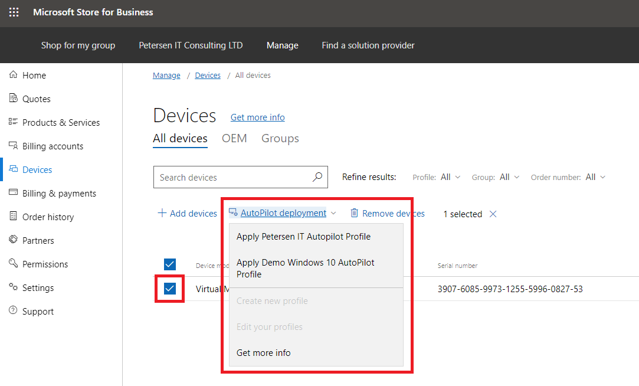Click the Permissions key icon
639x386 pixels.
coord(13,263)
